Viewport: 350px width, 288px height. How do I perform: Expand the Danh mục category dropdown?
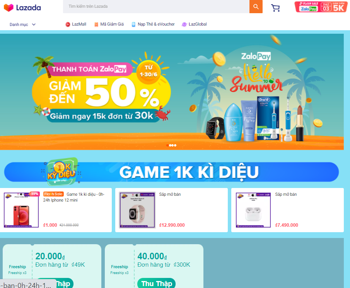click(x=22, y=24)
